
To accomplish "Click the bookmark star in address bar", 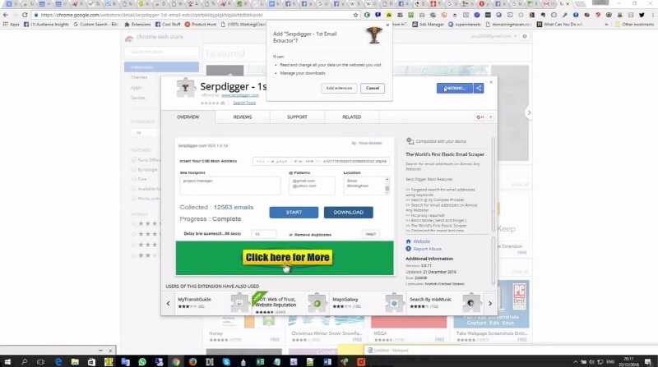I will pyautogui.click(x=355, y=15).
